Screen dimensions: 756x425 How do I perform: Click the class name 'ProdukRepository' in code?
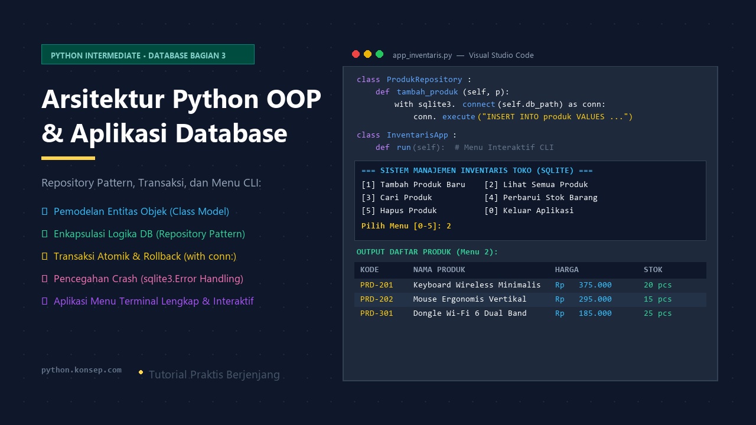pyautogui.click(x=425, y=80)
